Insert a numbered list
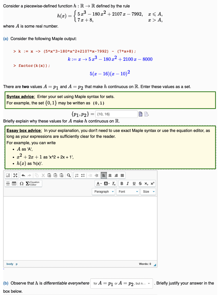 point(77,175)
